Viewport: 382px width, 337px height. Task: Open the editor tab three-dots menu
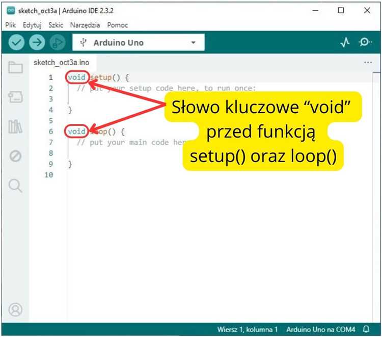[368, 62]
